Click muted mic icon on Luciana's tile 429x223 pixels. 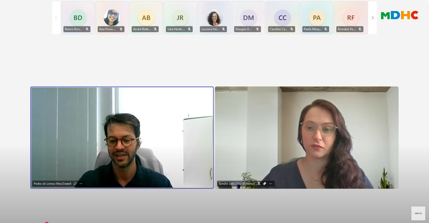coord(223,29)
